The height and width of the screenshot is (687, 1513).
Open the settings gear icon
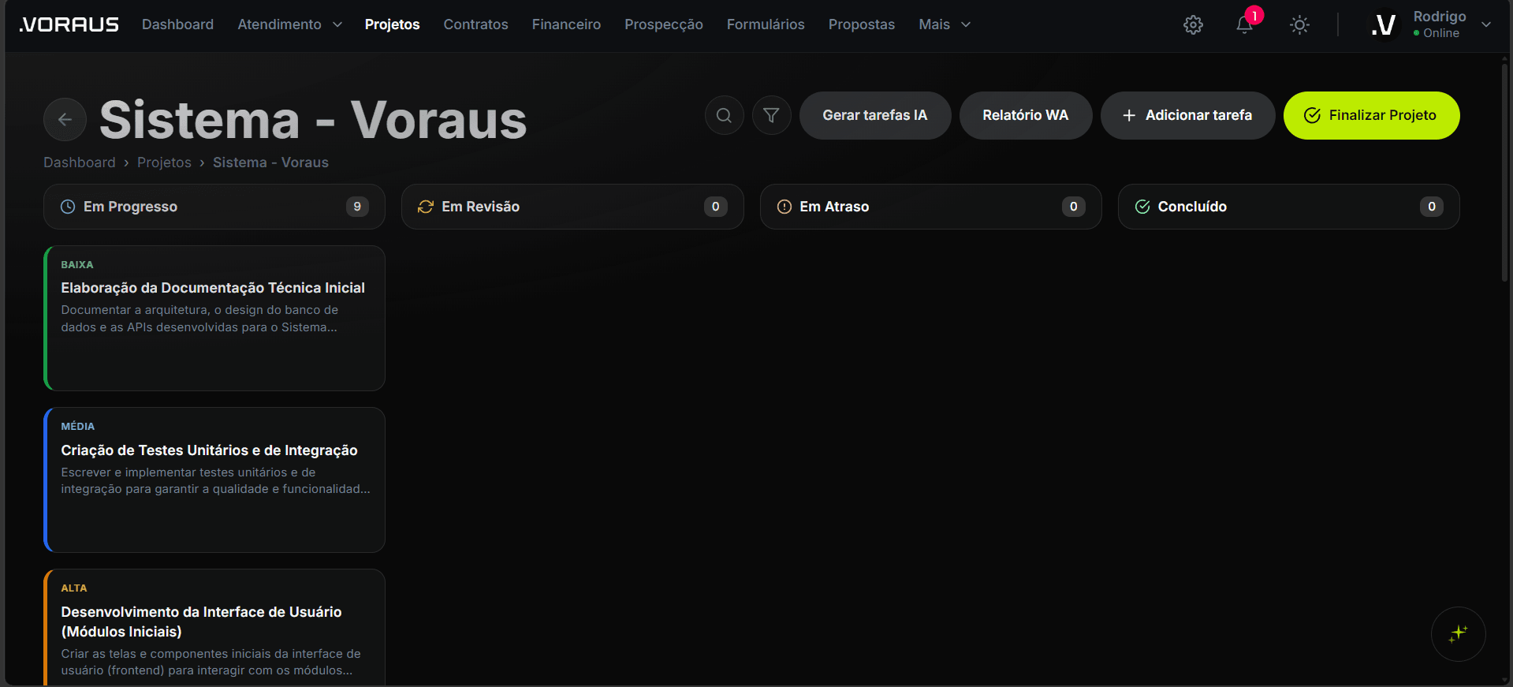1193,24
